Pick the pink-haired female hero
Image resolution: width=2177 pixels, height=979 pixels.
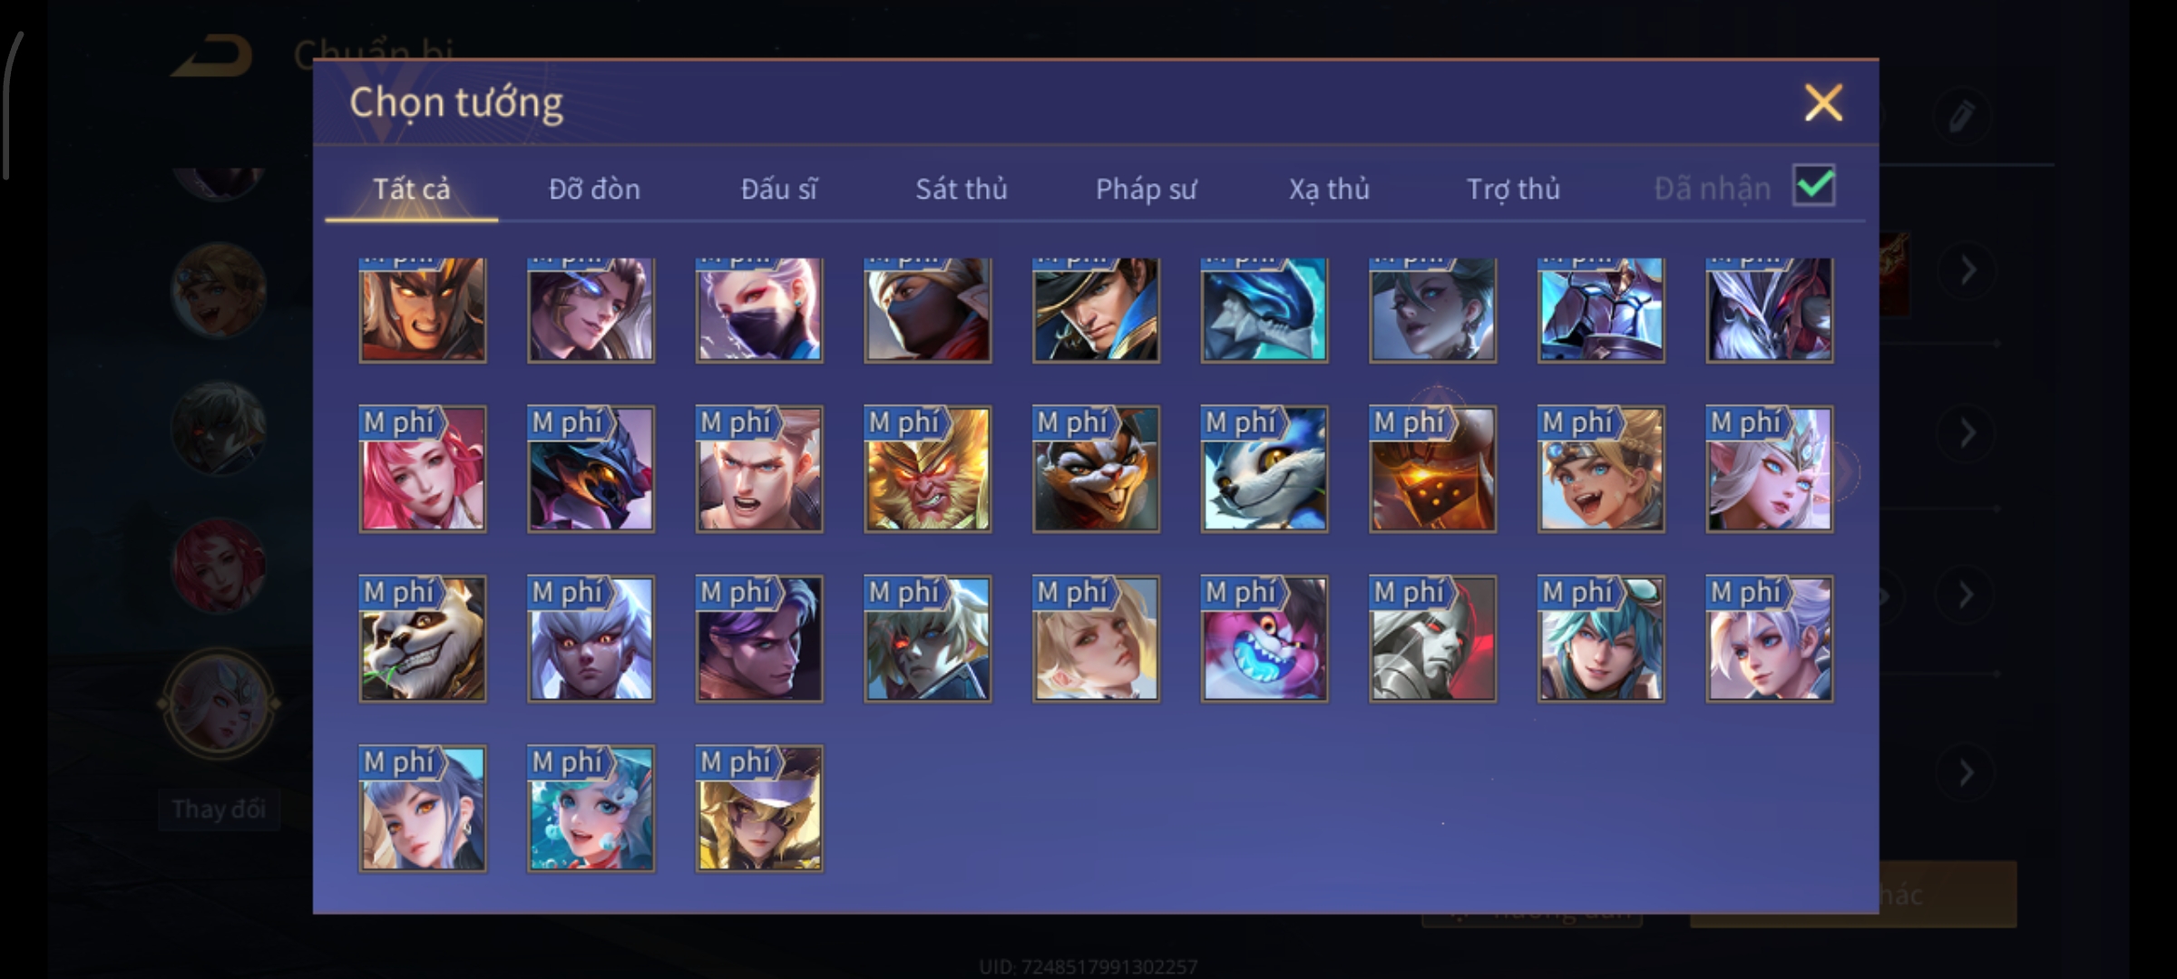423,469
